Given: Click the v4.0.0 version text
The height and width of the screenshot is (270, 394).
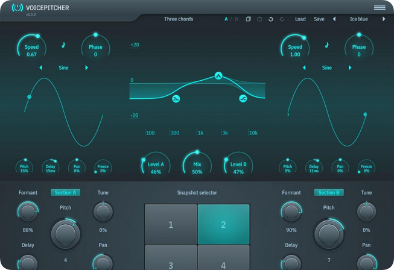Looking at the screenshot, I should [31, 14].
